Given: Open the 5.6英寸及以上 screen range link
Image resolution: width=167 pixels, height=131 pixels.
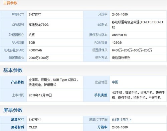Looking at the screenshot, I should coord(122,120).
